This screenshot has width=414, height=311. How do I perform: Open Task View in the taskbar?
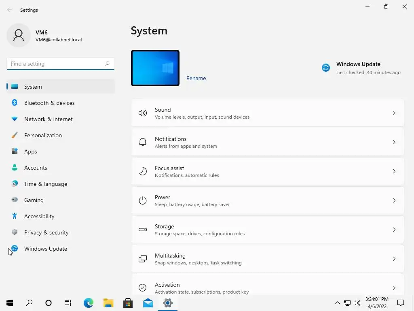(68, 303)
